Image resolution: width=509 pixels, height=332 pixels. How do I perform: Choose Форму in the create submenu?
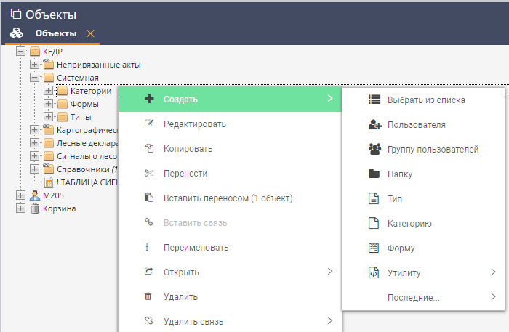(401, 248)
